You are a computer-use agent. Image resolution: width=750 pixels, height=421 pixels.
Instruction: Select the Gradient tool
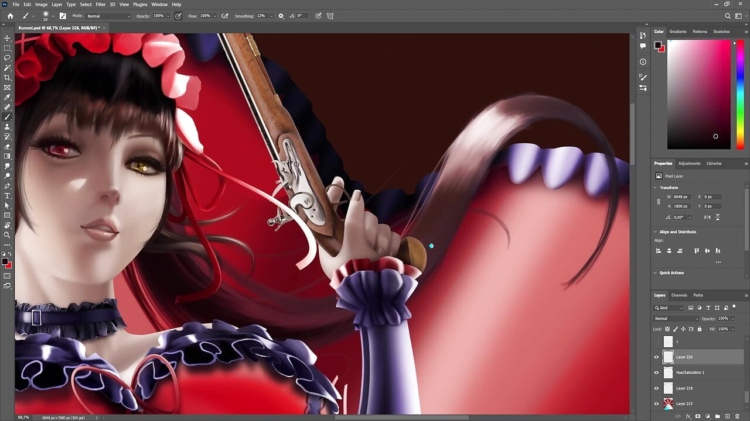[8, 156]
